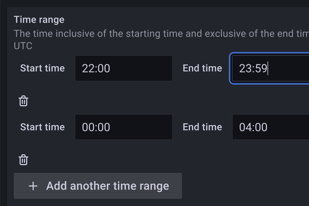Click the Start time field showing 00:00
The width and height of the screenshot is (309, 206).
(124, 127)
